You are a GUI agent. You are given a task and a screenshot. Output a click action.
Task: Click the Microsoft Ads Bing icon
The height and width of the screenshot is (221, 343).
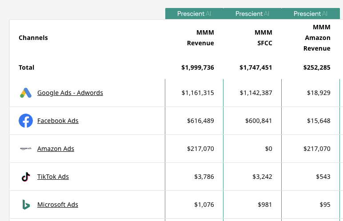26,205
